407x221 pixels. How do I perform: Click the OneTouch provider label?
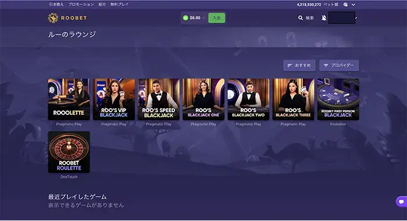point(69,177)
